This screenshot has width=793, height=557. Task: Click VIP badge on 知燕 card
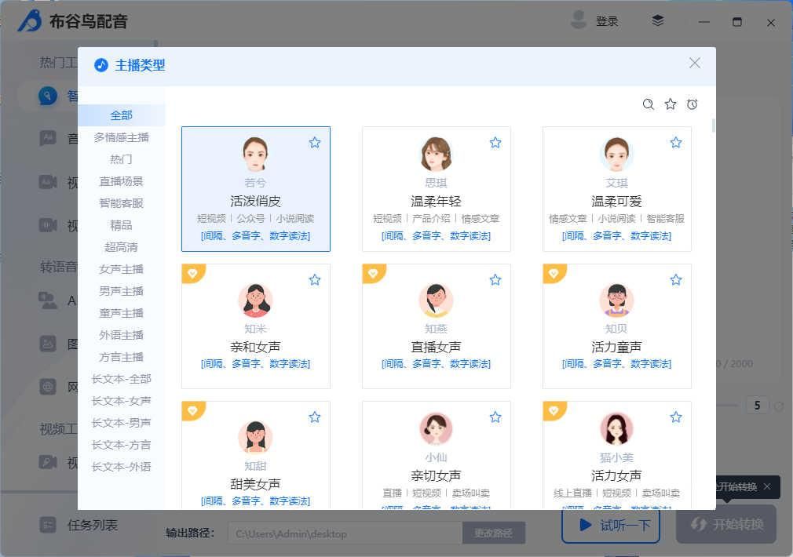(x=373, y=274)
